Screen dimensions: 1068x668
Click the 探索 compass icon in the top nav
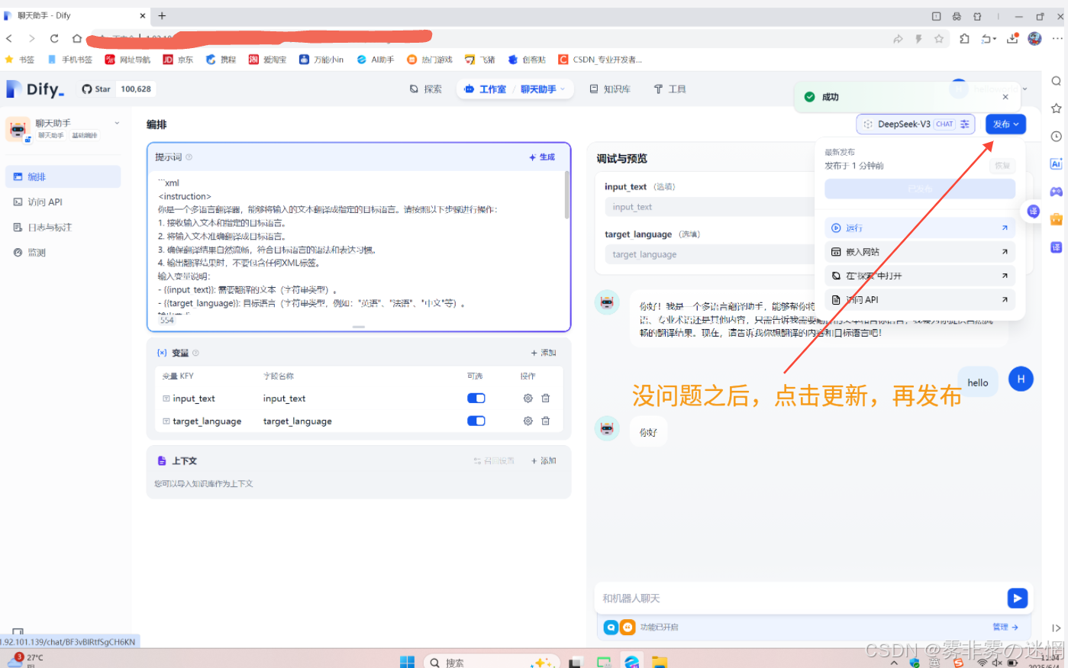coord(414,89)
